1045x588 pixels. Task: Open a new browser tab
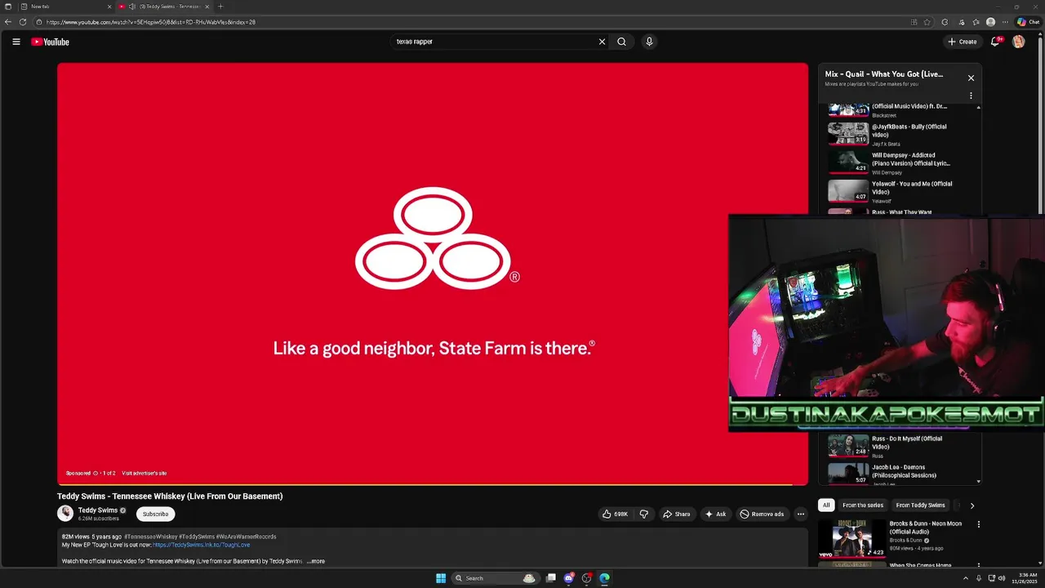click(220, 7)
